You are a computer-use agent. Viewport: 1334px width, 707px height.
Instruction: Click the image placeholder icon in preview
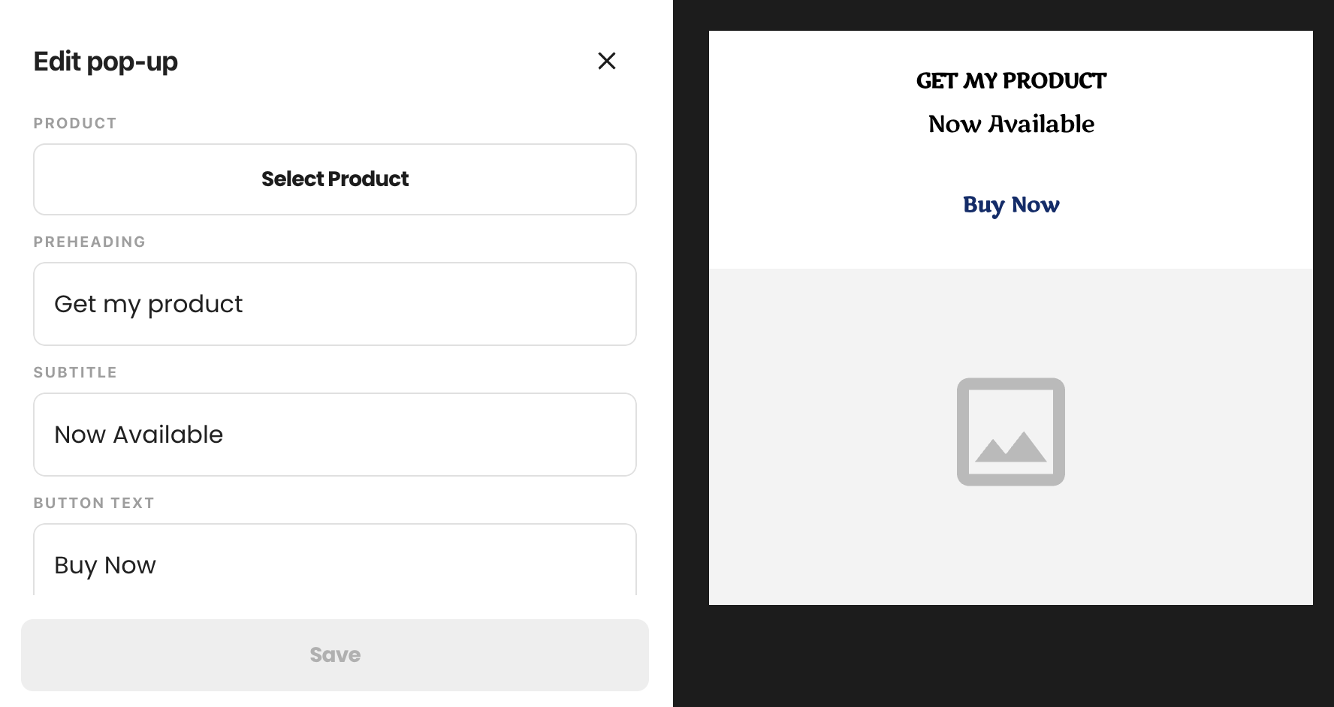point(1011,432)
